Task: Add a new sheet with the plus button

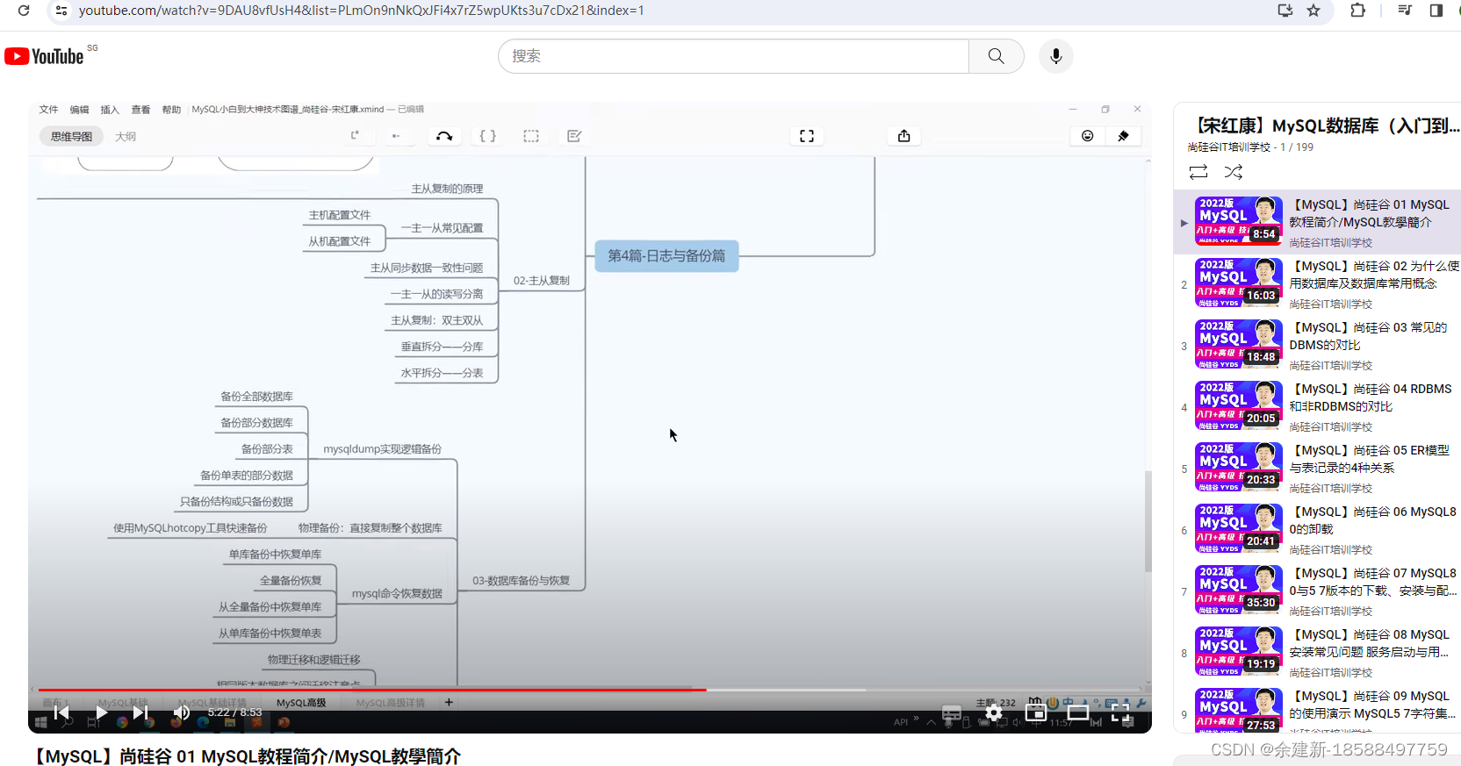Action: pos(449,702)
